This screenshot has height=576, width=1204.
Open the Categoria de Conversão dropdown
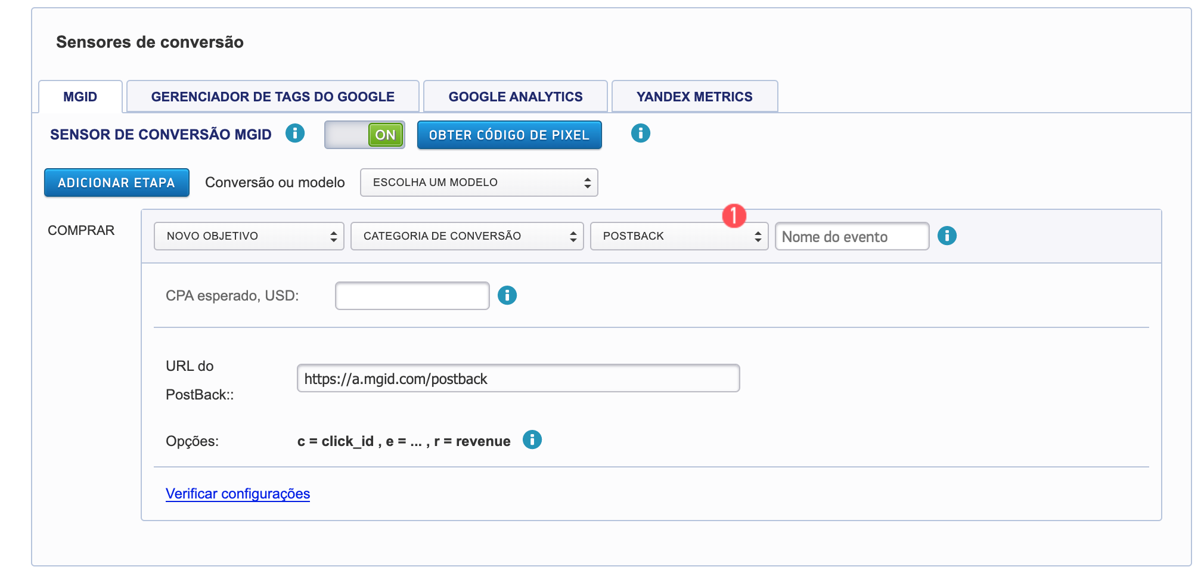(x=467, y=236)
